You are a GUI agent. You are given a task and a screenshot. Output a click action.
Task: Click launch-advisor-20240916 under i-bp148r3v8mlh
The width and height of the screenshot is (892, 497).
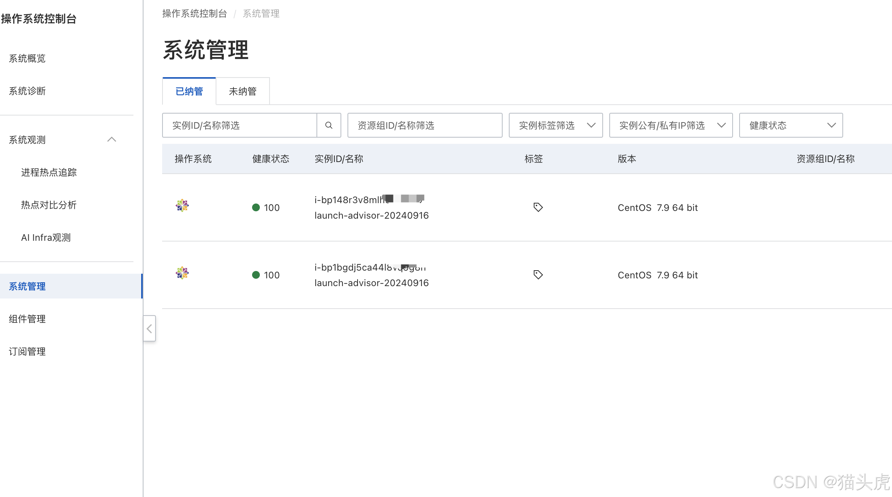pyautogui.click(x=372, y=216)
